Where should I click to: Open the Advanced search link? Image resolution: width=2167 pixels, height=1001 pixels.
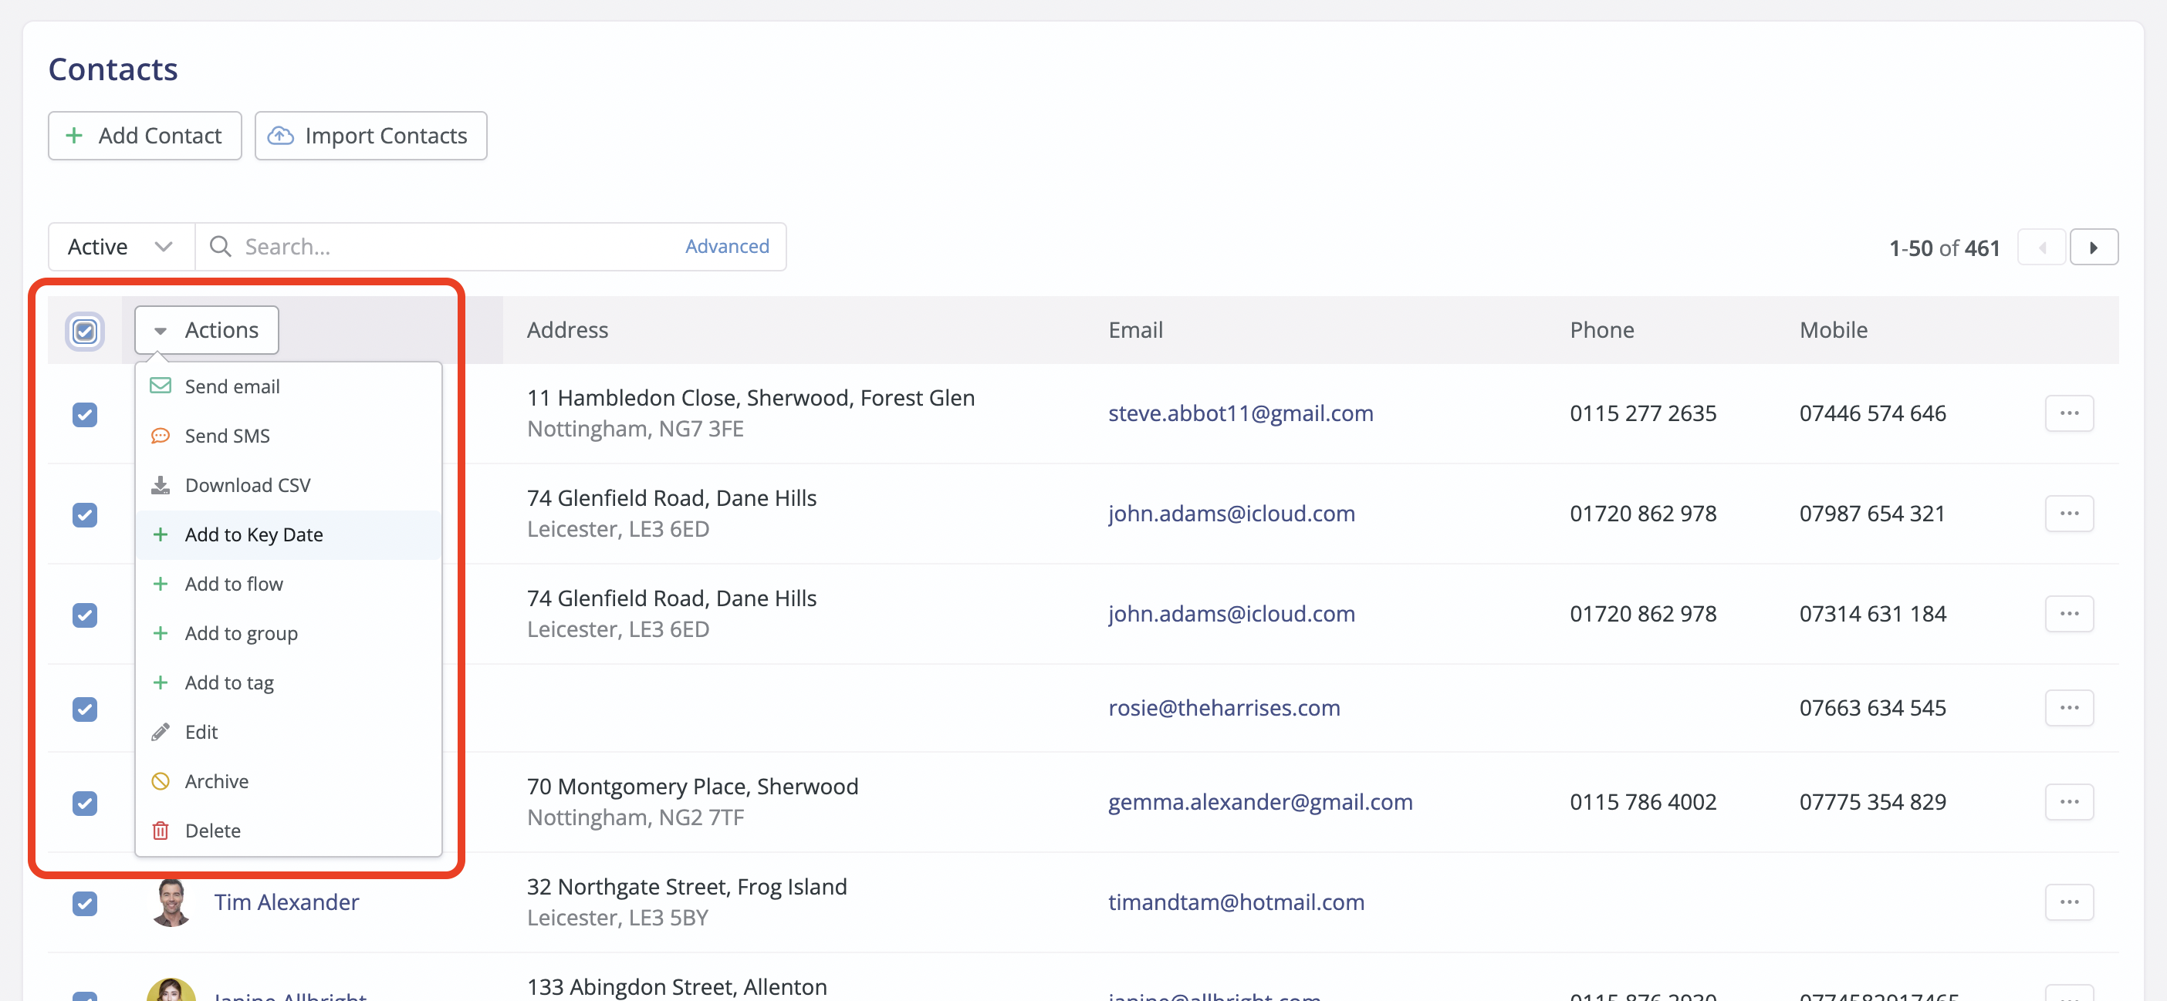[727, 245]
